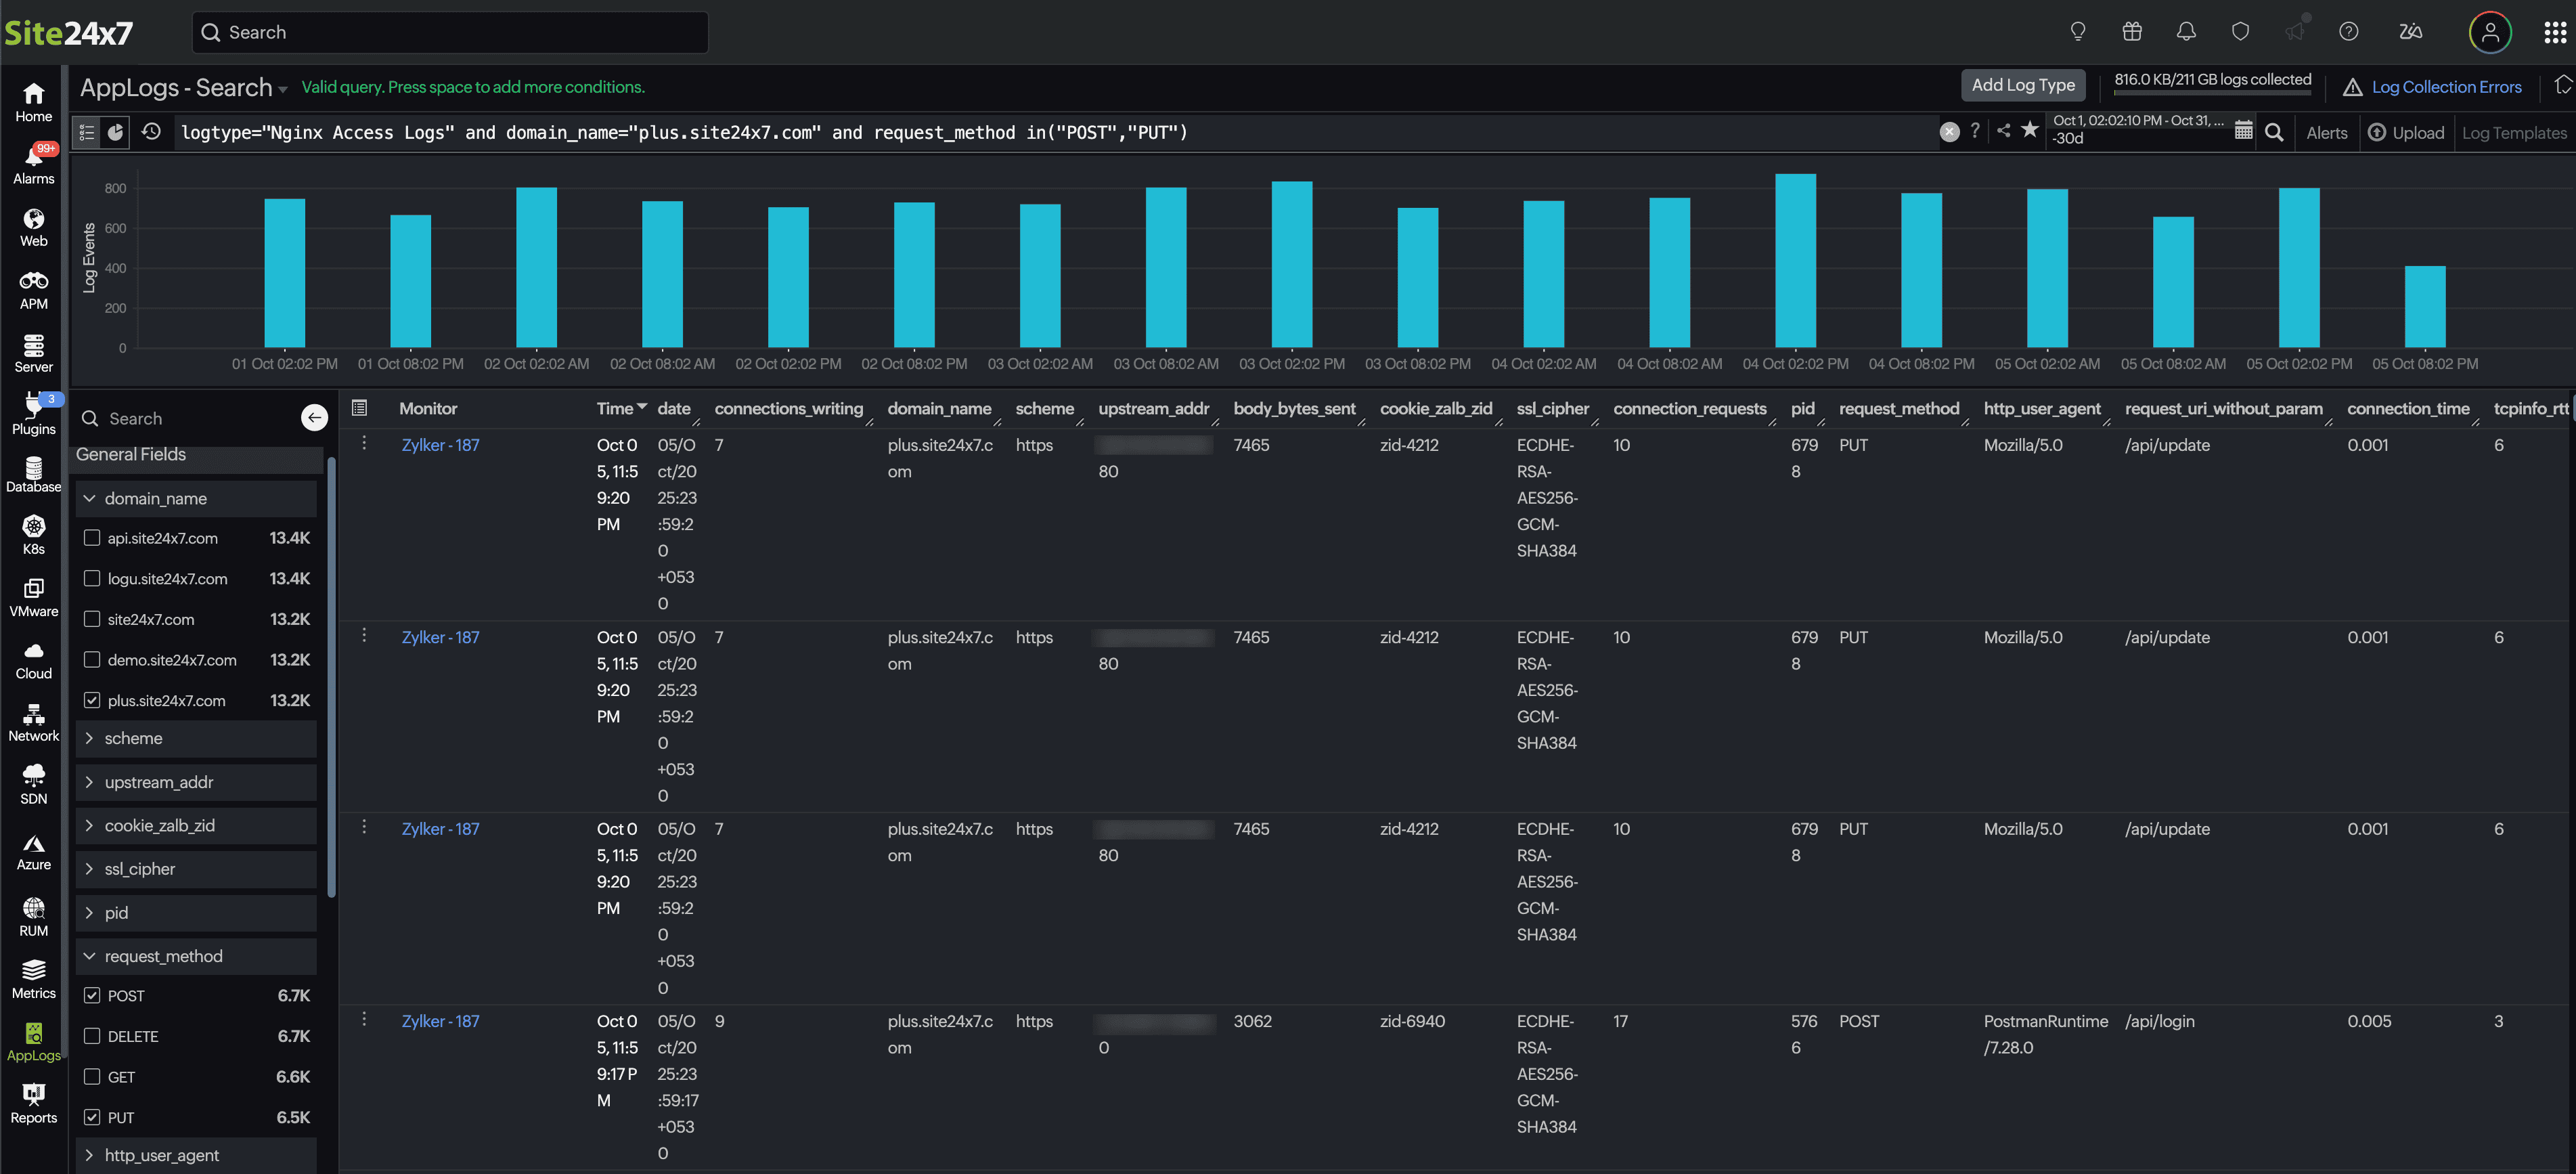Screen dimensions: 2576x1174
Task: Open the calendar date picker
Action: click(2244, 131)
